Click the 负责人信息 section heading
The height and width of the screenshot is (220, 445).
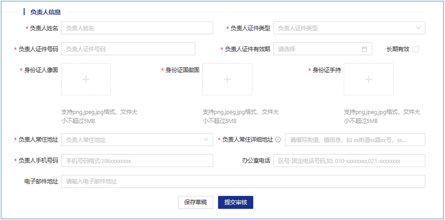point(46,12)
